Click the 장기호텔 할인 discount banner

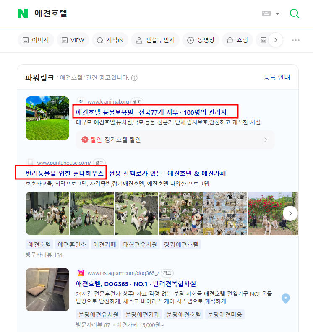pyautogui.click(x=175, y=140)
